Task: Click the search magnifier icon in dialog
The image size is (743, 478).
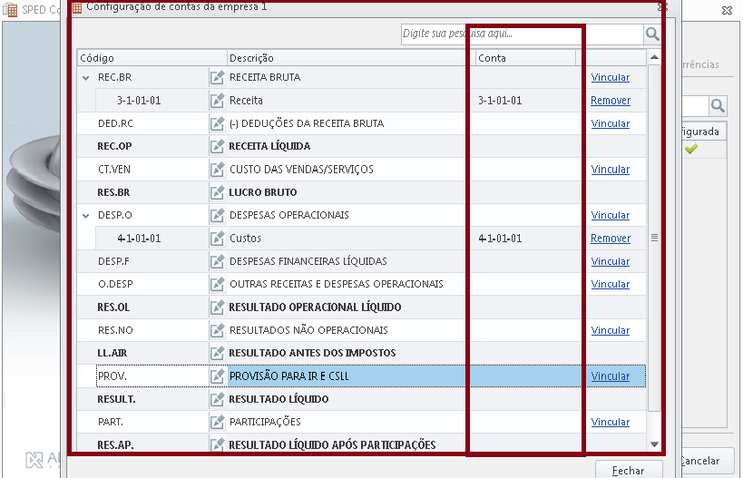Action: (x=652, y=34)
